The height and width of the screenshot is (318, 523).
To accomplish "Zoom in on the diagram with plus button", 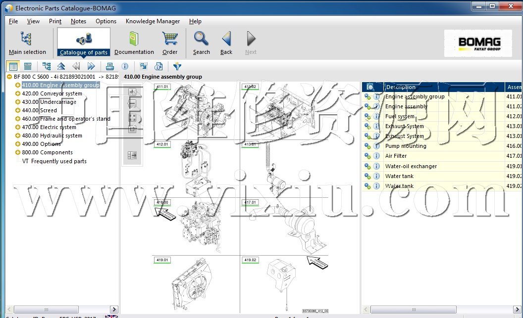I will point(132,92).
